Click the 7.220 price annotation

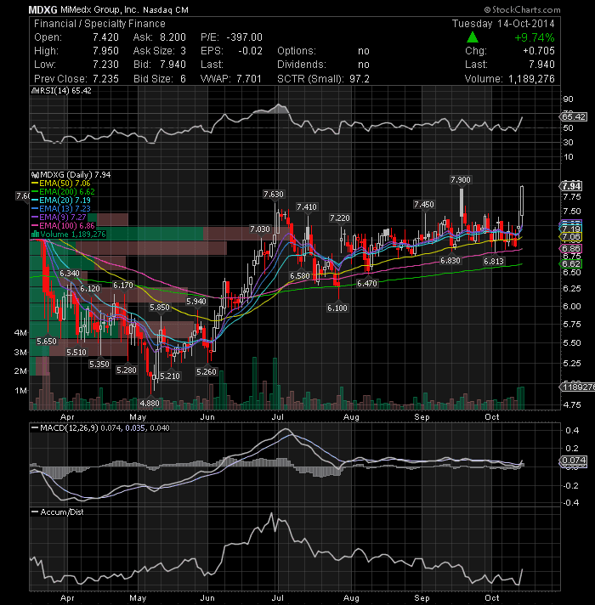pos(340,218)
